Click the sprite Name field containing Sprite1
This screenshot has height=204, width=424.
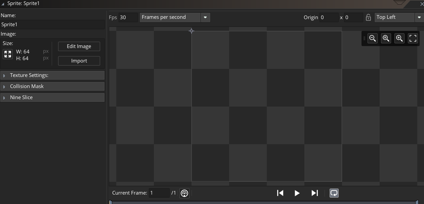tap(52, 25)
